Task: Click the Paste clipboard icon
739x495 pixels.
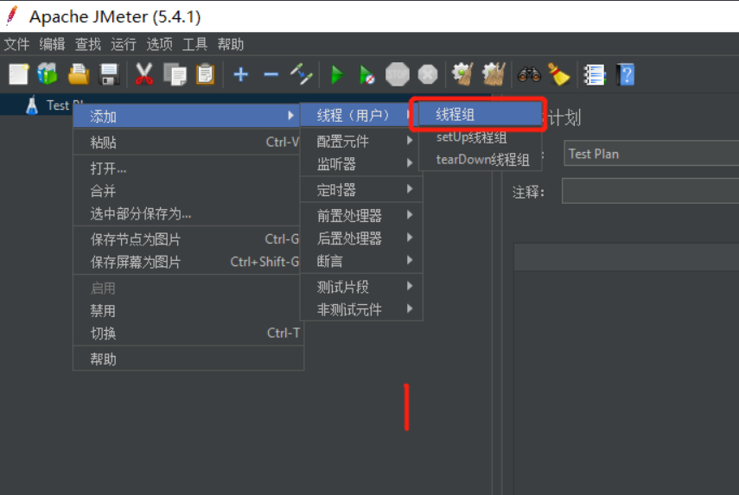Action: tap(206, 74)
